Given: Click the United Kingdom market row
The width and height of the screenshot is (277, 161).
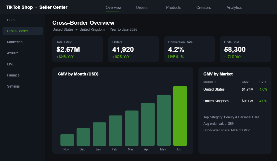Looking at the screenshot, I should pos(235,101).
